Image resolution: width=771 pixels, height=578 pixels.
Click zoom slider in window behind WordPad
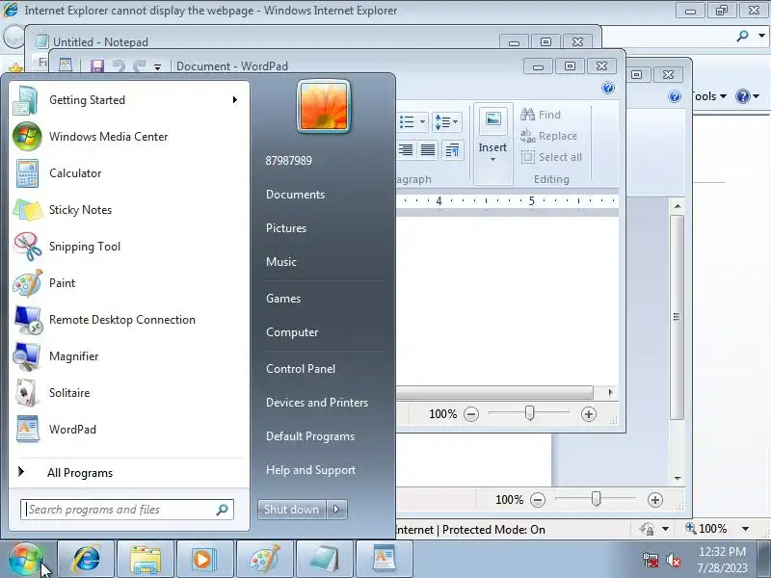(596, 499)
